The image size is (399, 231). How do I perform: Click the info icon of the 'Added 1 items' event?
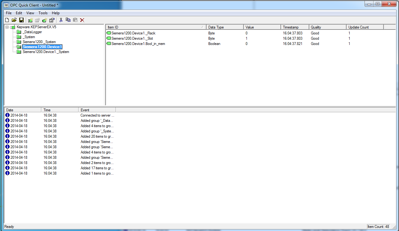coord(8,173)
